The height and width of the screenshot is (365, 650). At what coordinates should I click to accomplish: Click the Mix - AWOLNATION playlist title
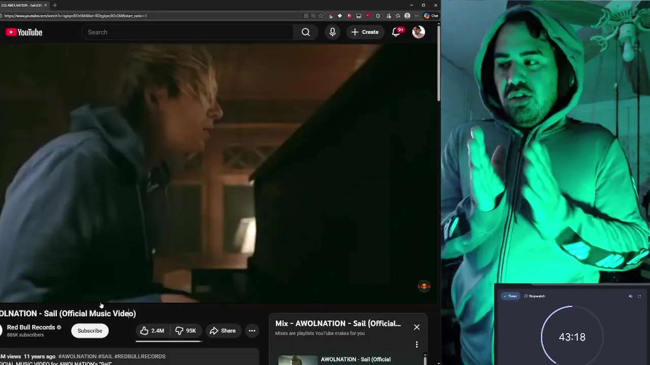click(338, 323)
